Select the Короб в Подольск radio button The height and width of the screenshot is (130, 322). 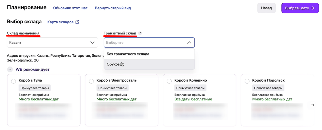[x=247, y=81]
